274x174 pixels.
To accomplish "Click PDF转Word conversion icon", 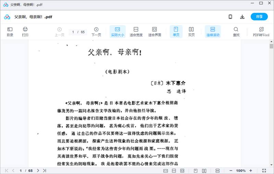I will pyautogui.click(x=261, y=32).
